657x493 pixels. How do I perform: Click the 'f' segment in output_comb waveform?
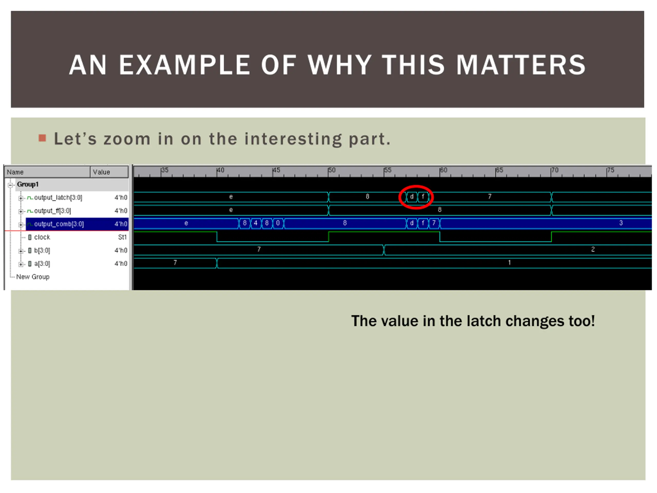[x=423, y=223]
